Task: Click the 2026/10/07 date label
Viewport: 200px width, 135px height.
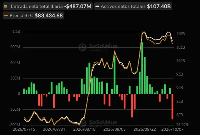Action: point(172,129)
